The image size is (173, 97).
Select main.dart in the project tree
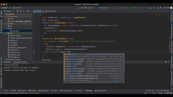point(15,31)
